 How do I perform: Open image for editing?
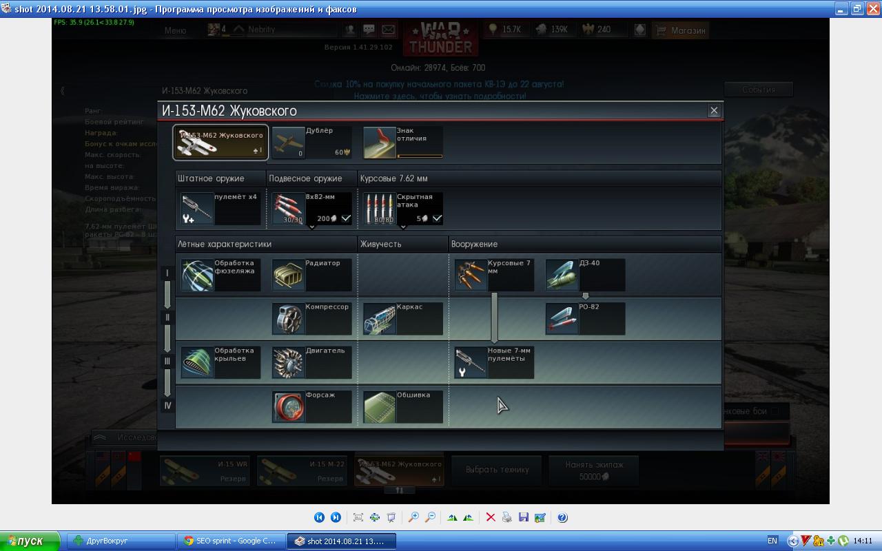pos(540,518)
